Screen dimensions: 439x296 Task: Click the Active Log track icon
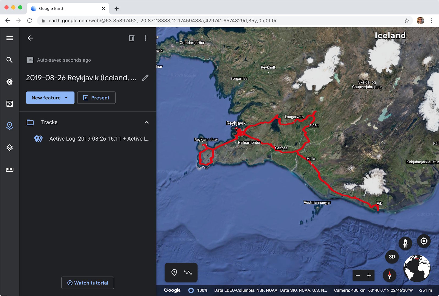click(x=38, y=139)
